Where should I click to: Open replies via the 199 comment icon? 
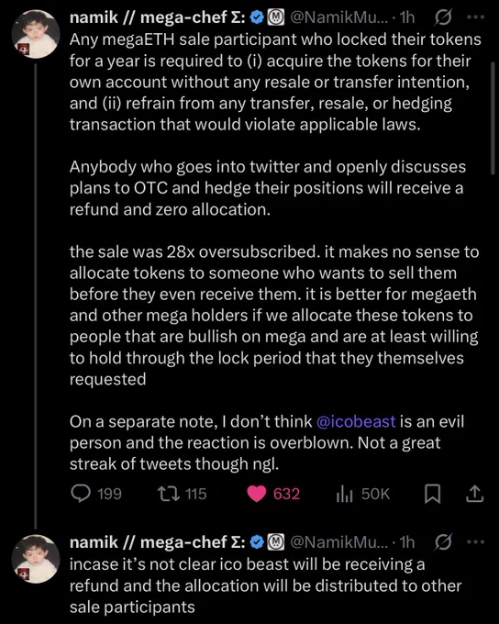pos(81,494)
